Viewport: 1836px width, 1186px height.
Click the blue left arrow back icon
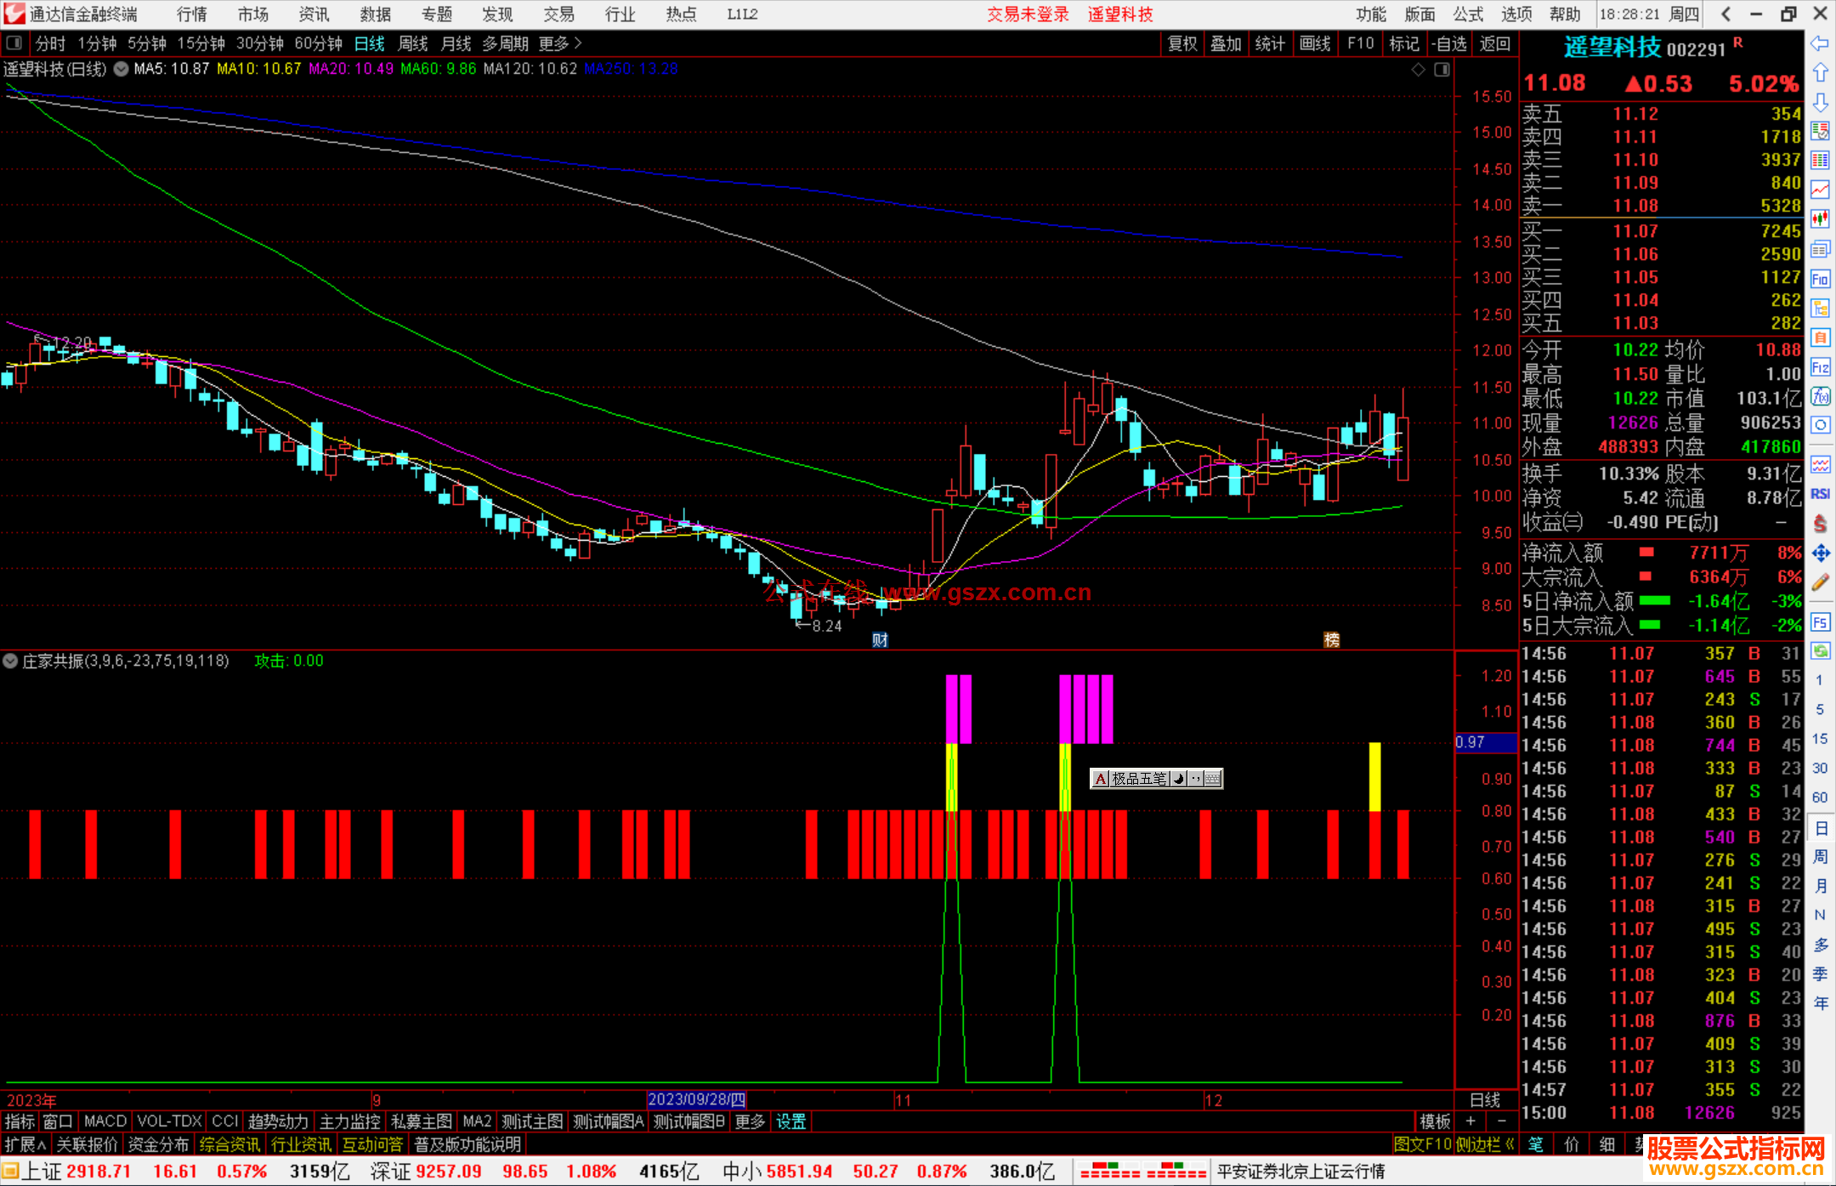[x=1820, y=43]
